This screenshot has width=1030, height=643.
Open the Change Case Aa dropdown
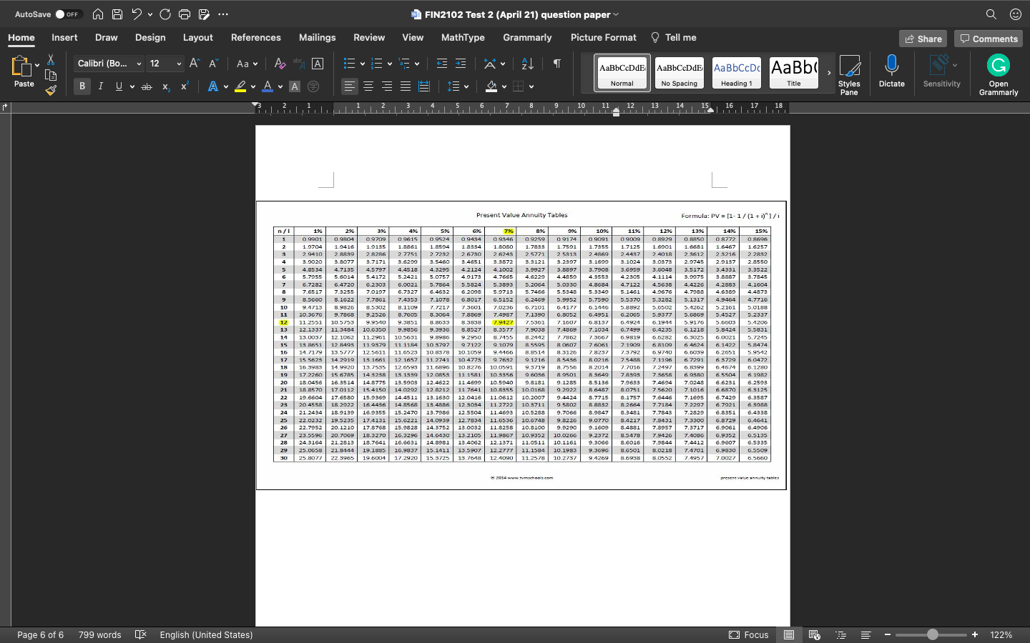tap(247, 64)
